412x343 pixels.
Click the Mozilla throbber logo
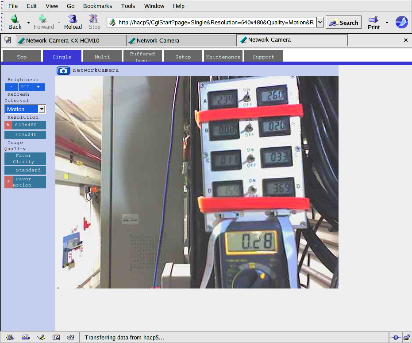401,22
